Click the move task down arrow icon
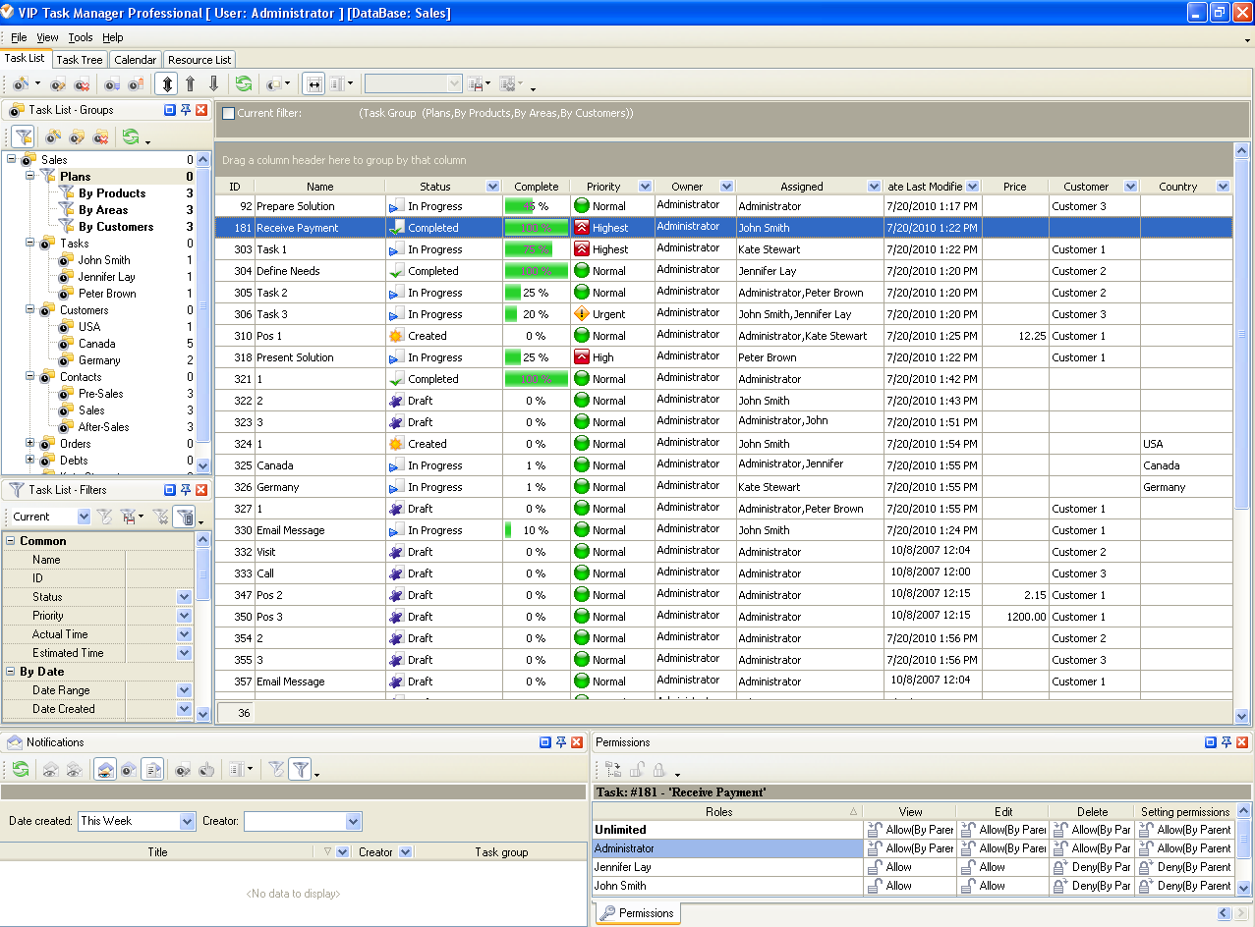 (x=213, y=84)
